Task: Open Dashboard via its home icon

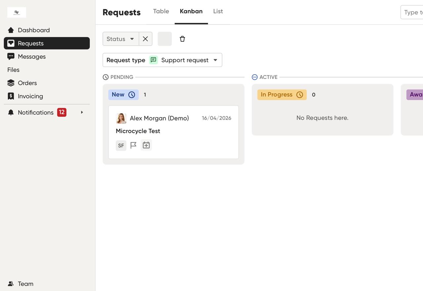Action: (x=11, y=30)
